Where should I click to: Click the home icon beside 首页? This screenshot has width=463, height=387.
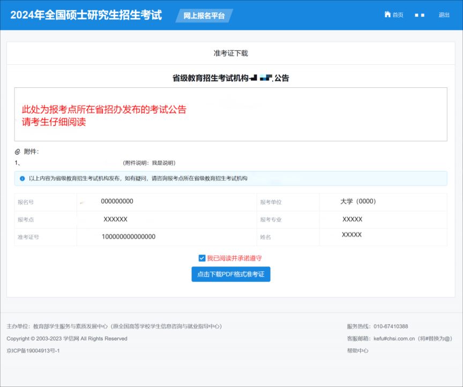click(x=388, y=15)
